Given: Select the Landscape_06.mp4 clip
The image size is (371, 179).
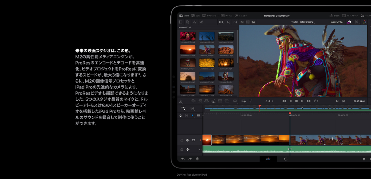Looking at the screenshot, I should [226, 36].
